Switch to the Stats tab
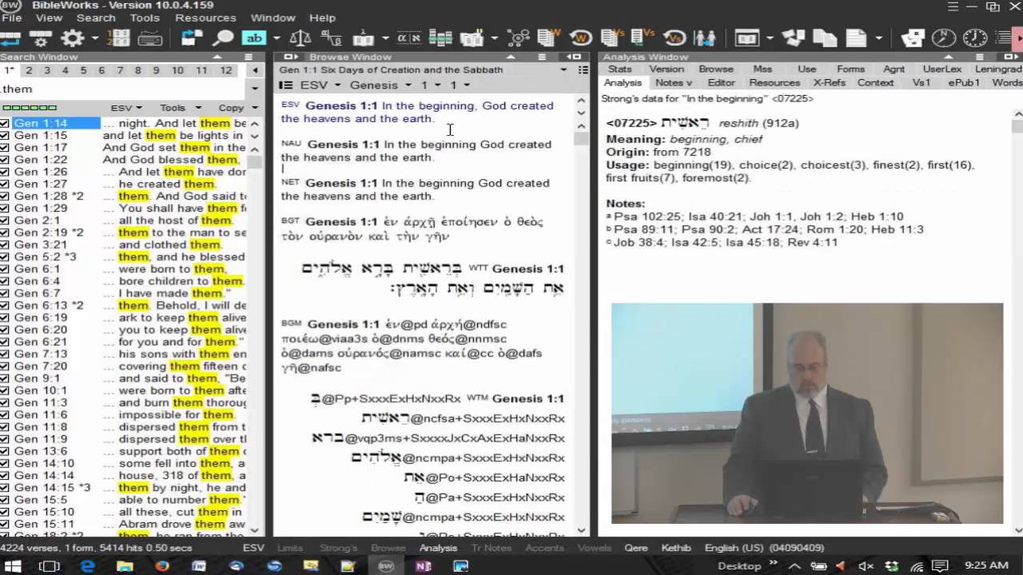 pyautogui.click(x=619, y=69)
